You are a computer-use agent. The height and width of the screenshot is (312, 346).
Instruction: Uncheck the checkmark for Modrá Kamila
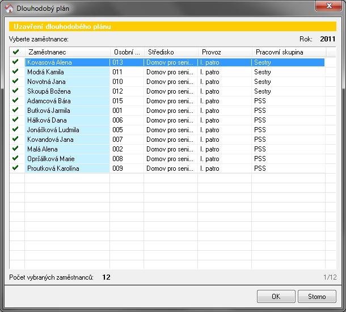15,71
